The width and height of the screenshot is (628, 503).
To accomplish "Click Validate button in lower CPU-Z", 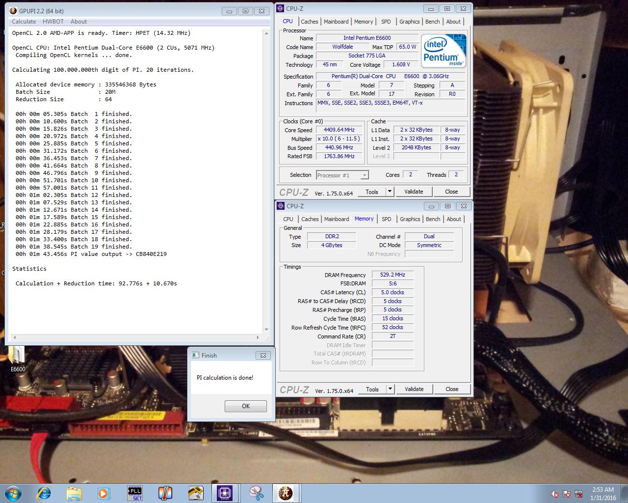I will coord(414,389).
